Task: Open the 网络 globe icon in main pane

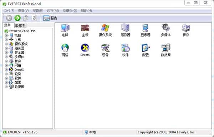Action: (x=65, y=48)
